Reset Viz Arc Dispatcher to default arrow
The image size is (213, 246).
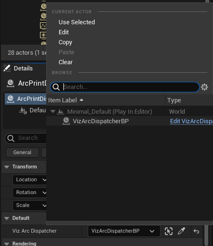[x=196, y=231]
